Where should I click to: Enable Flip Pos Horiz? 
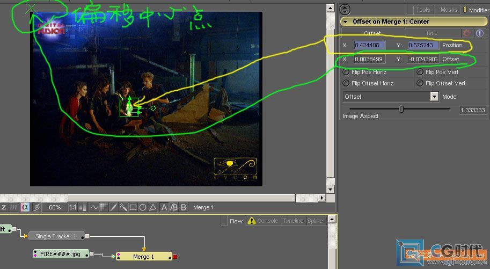346,72
